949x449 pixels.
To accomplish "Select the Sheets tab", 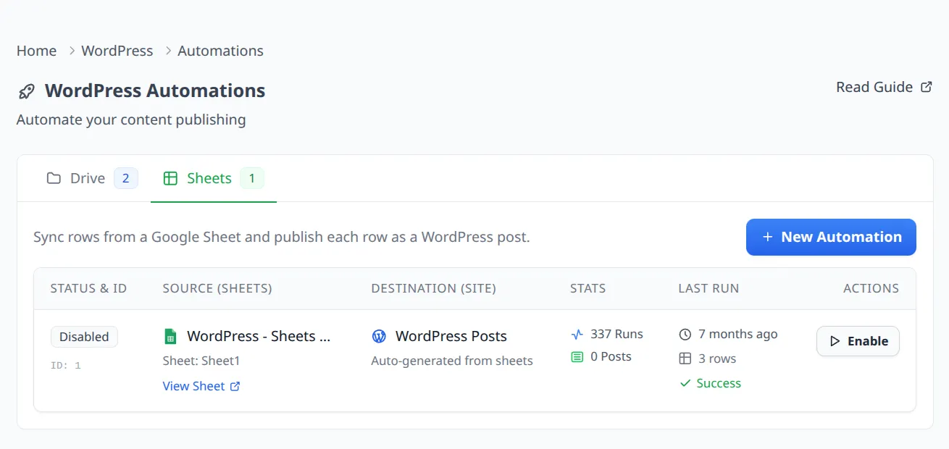I will coord(209,177).
